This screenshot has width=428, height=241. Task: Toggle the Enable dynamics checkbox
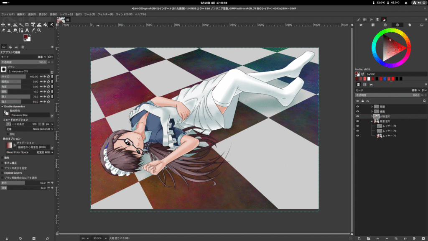pos(3,107)
